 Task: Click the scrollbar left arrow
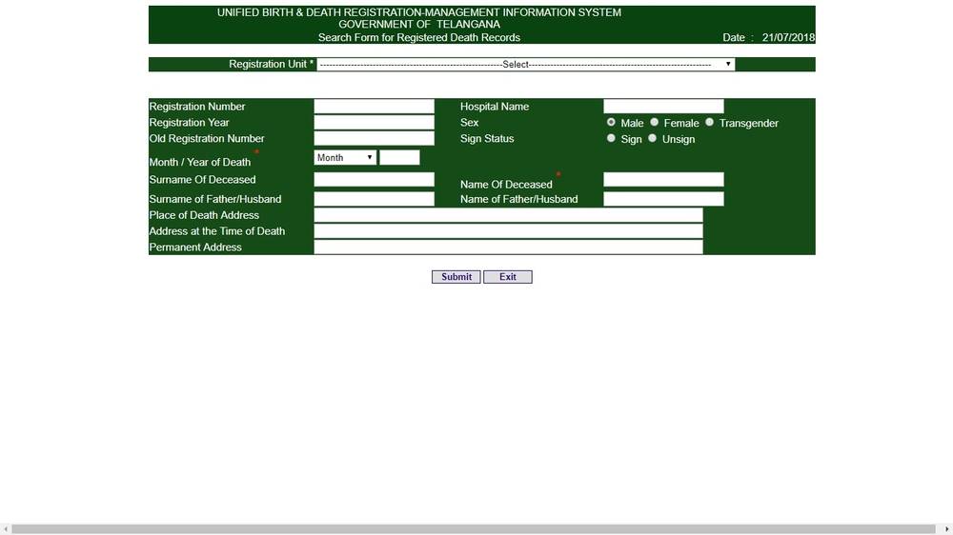pyautogui.click(x=6, y=529)
